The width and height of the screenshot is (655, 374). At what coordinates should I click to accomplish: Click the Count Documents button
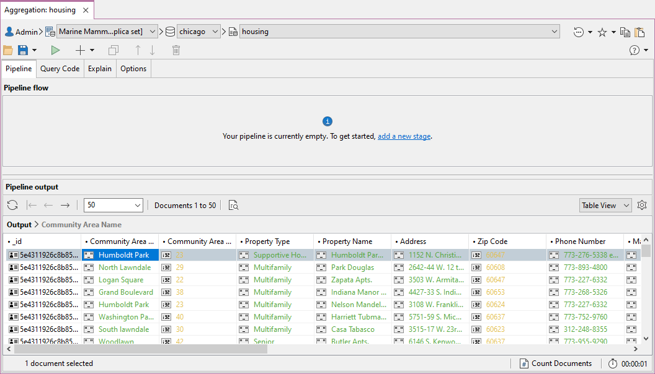pyautogui.click(x=555, y=363)
